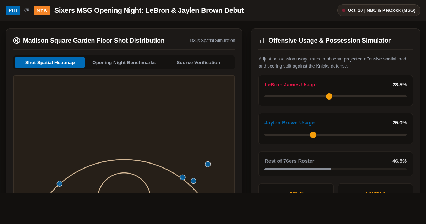Switch to Opening Night Benchmarks tab

pyautogui.click(x=124, y=62)
